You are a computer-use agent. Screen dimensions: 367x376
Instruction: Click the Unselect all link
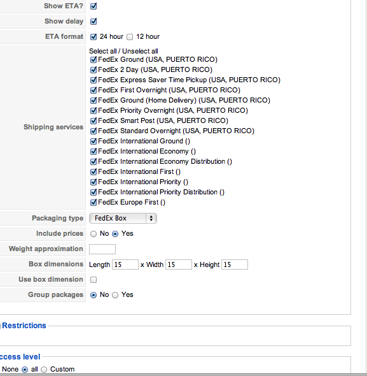tap(140, 51)
